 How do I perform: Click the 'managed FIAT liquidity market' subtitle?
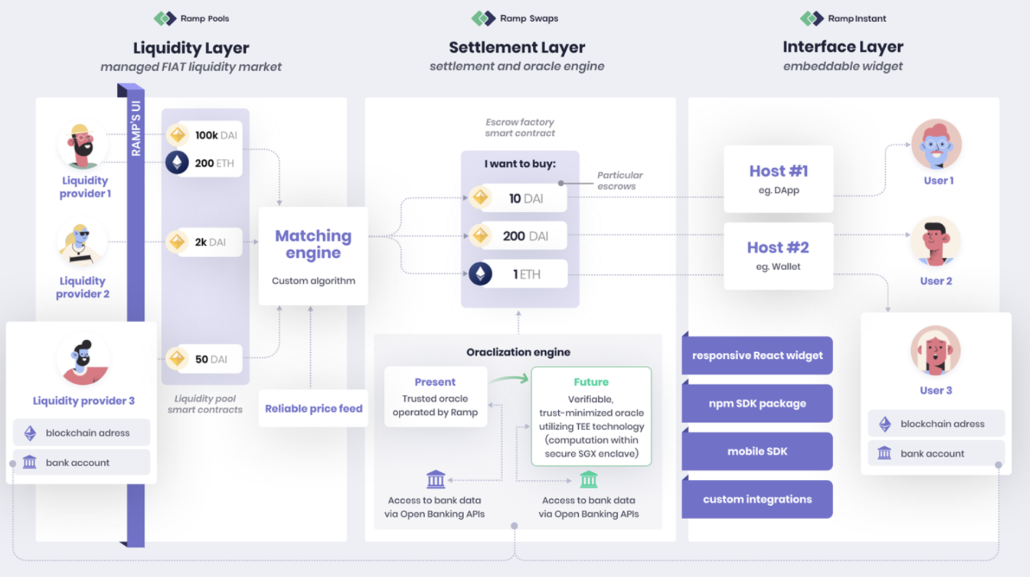(x=191, y=66)
